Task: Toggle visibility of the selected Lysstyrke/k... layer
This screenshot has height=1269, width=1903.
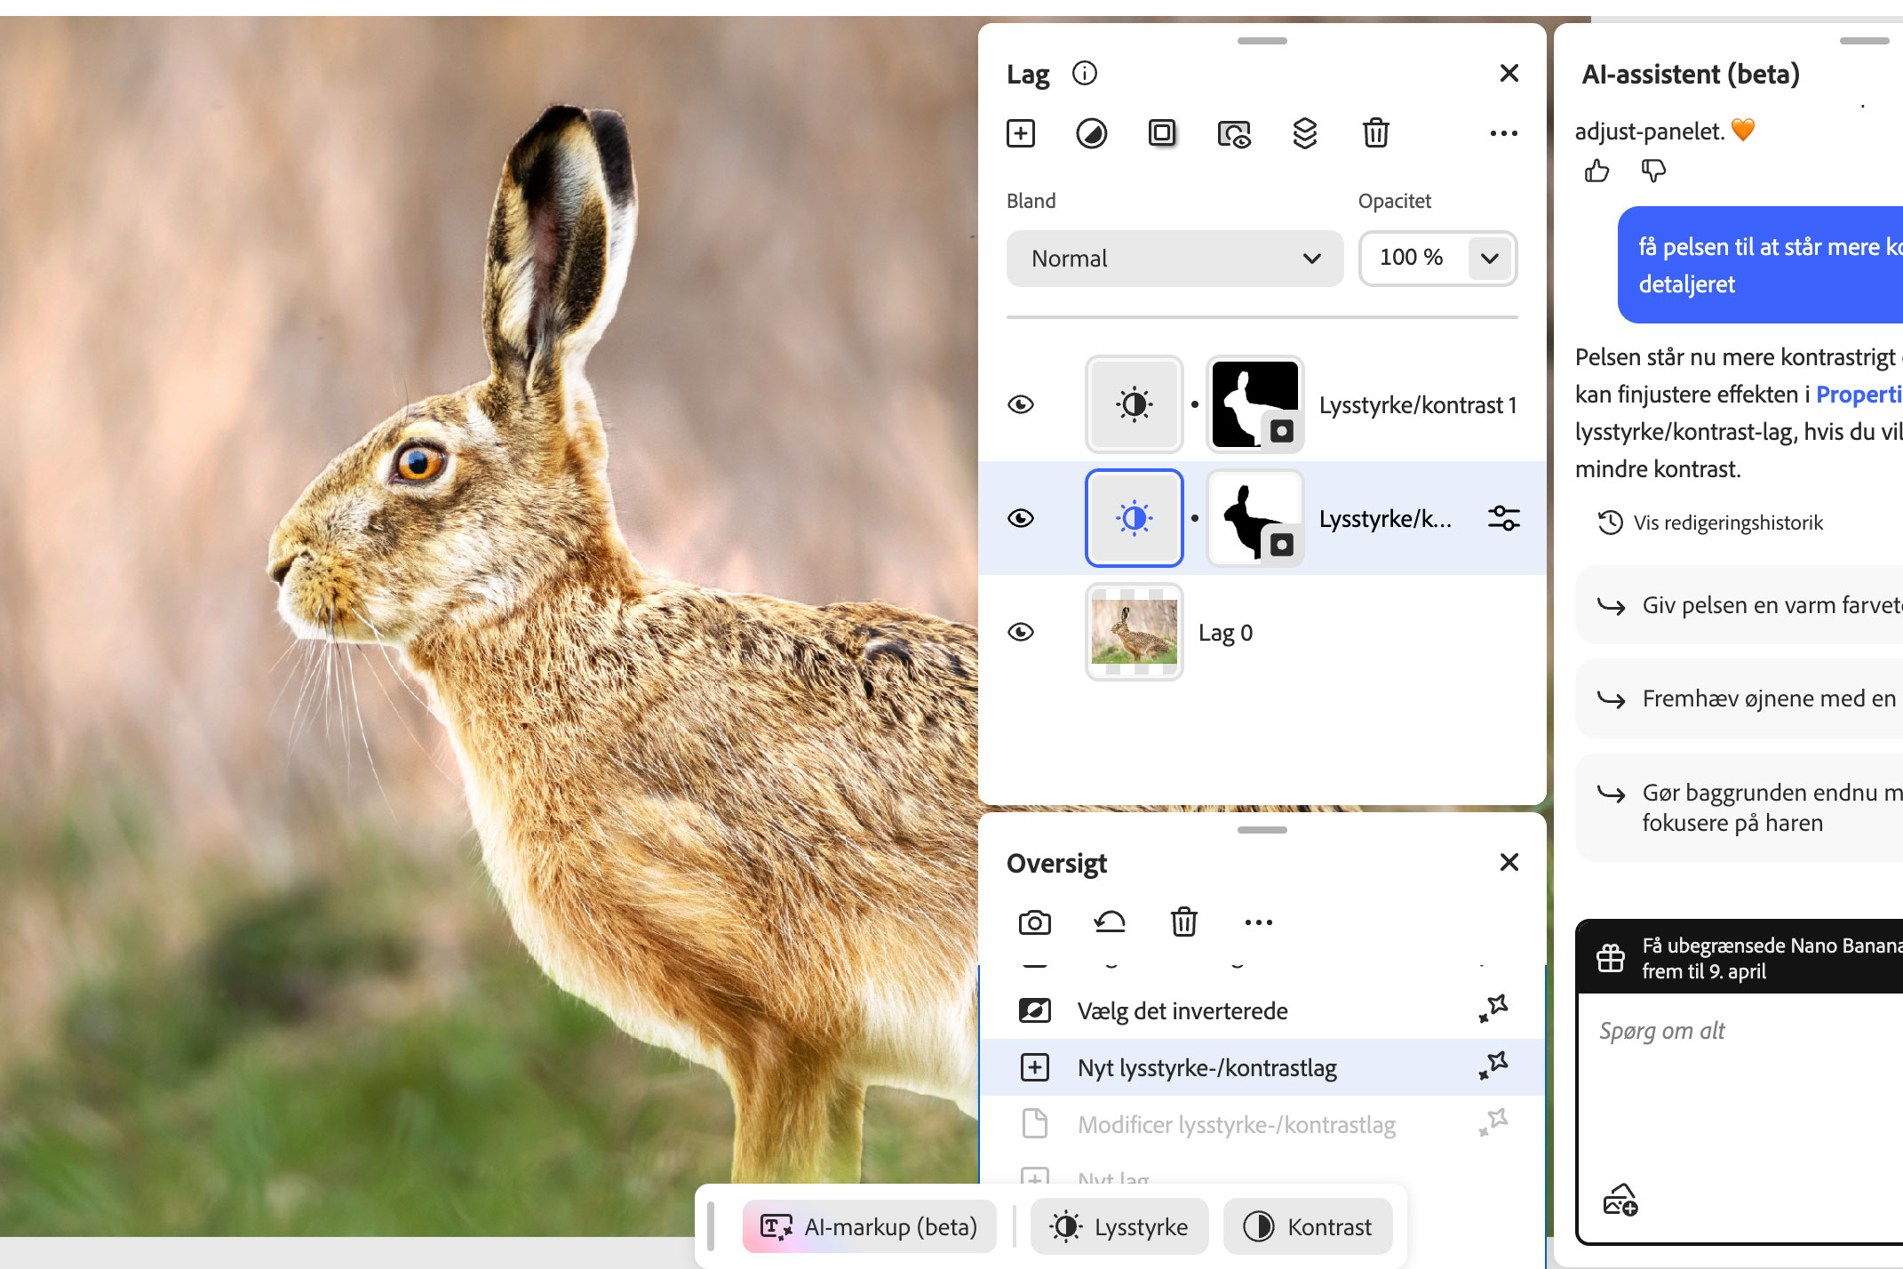Action: (1021, 518)
